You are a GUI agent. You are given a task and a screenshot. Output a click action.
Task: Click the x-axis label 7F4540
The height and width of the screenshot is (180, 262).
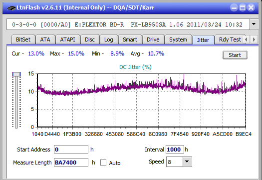click(x=180, y=134)
